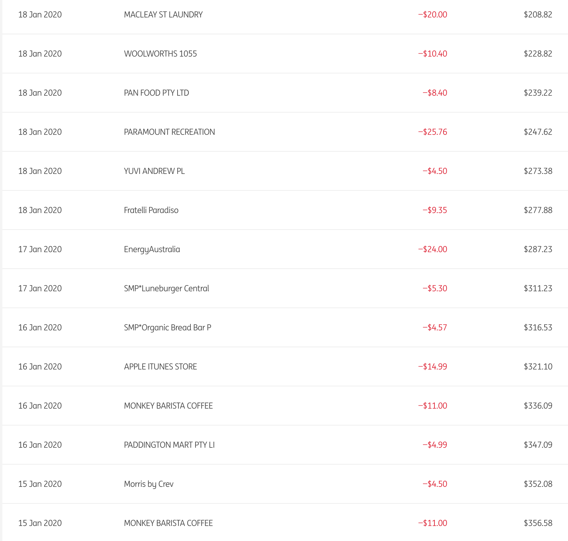
Task: Click the SMP*Luneburger Central transaction
Action: tap(166, 288)
